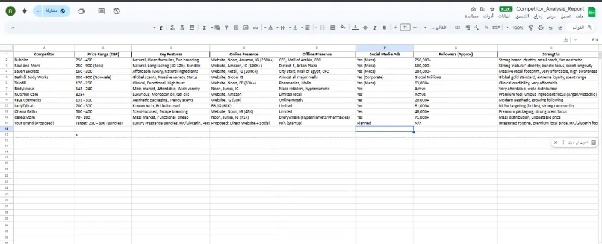Open the Insert menu (إدراج)
The width and height of the screenshot is (602, 244).
[x=538, y=16]
